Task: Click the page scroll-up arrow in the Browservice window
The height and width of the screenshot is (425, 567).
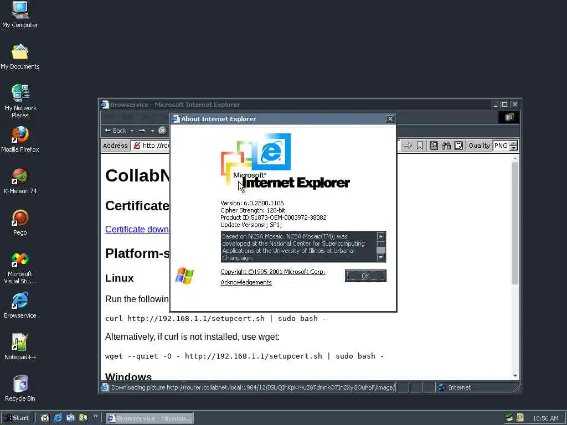Action: 515,158
